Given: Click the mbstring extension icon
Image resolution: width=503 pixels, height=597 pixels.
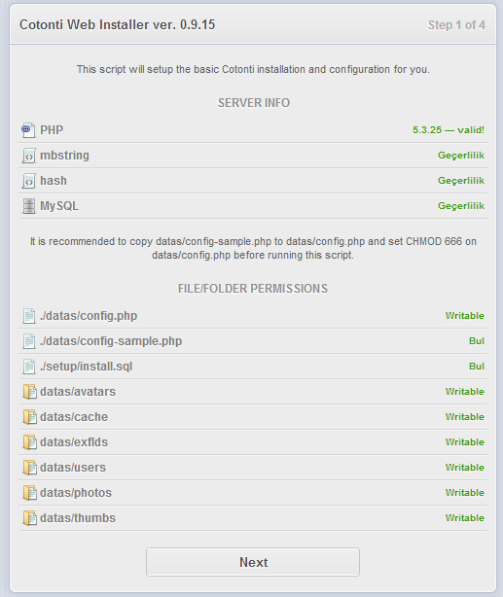Looking at the screenshot, I should pos(28,156).
